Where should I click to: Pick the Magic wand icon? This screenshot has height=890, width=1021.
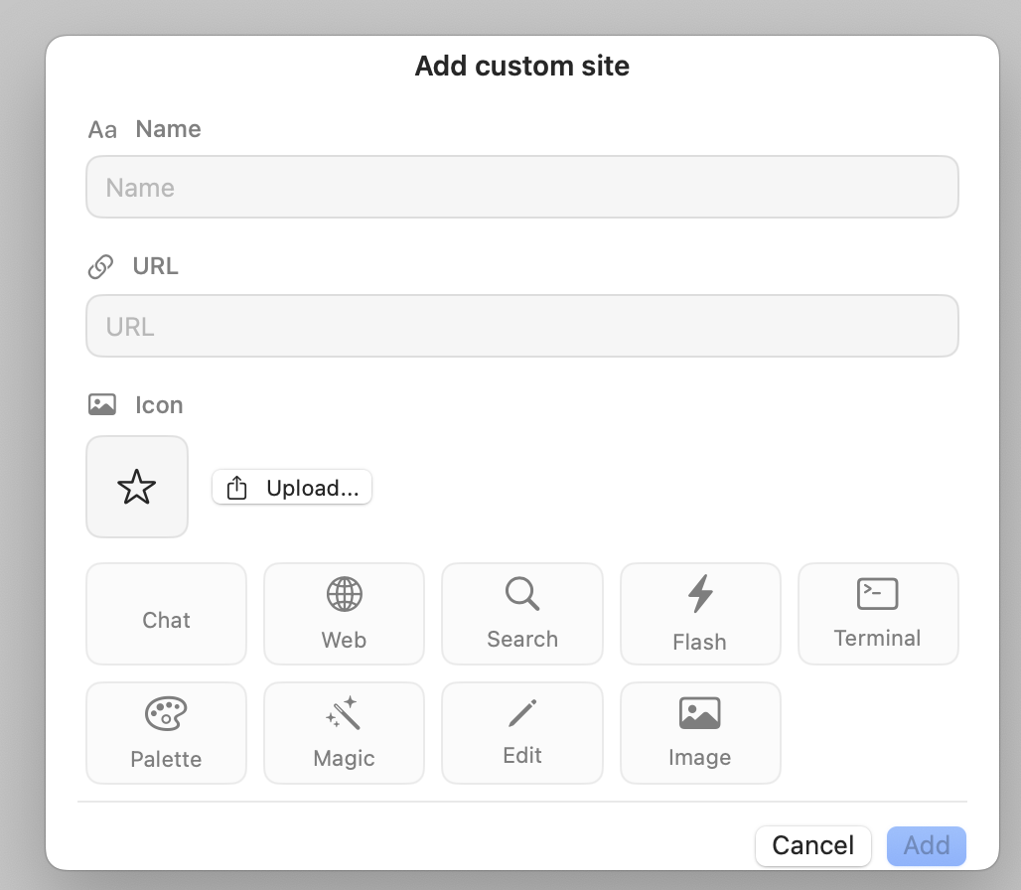pyautogui.click(x=344, y=733)
